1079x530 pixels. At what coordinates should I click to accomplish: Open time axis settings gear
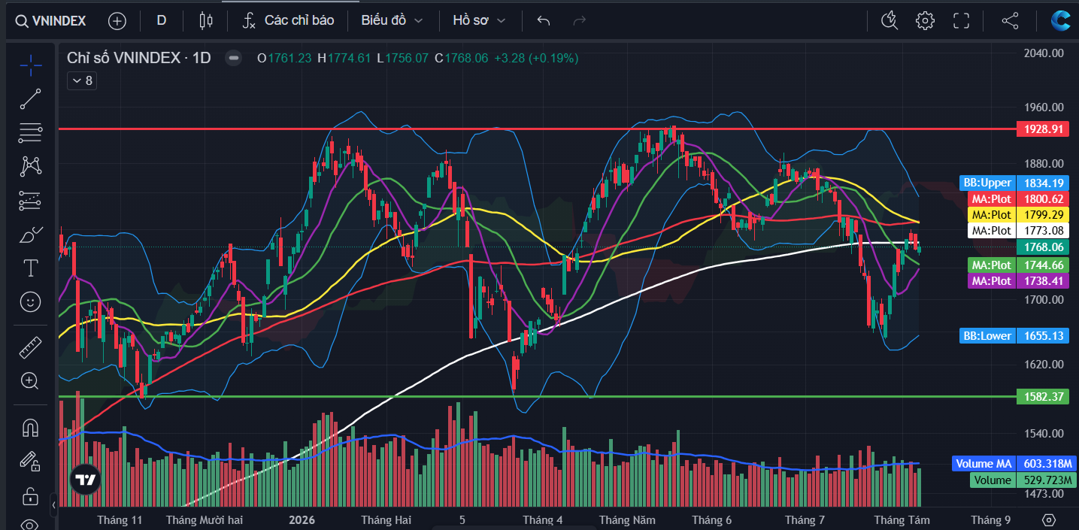[1049, 520]
